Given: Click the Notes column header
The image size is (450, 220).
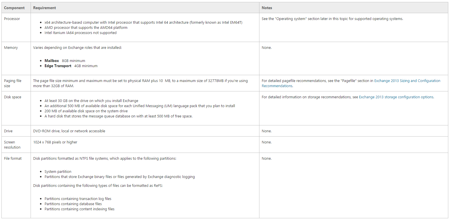Looking at the screenshot, I should tap(267, 8).
